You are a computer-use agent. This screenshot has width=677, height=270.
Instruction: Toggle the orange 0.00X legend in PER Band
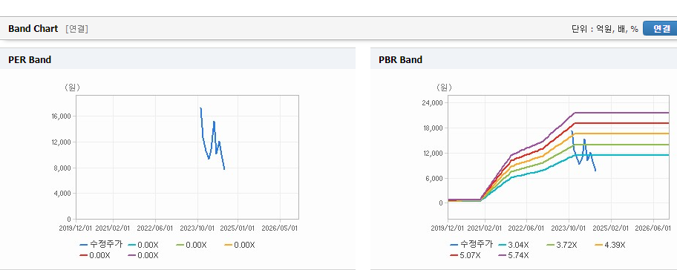[x=240, y=245]
